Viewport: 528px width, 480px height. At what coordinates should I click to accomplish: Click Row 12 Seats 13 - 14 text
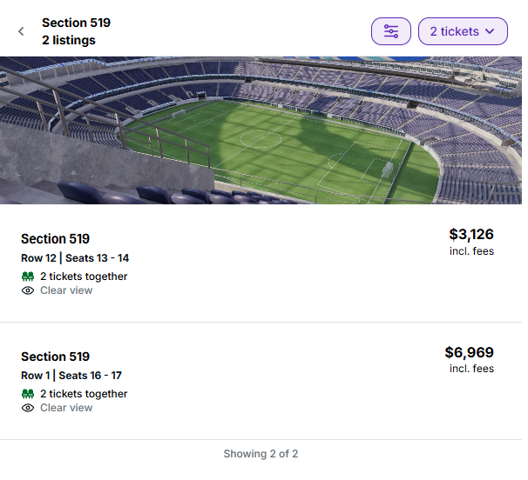pos(75,258)
